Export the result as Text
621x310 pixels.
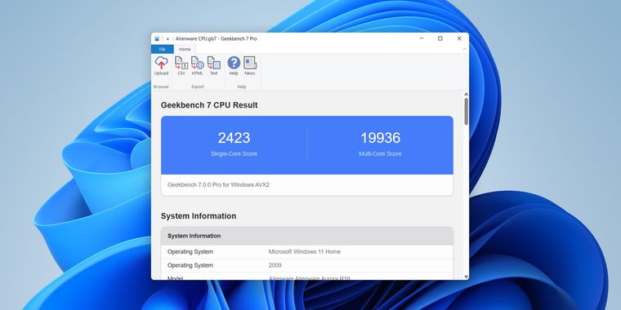click(x=214, y=65)
